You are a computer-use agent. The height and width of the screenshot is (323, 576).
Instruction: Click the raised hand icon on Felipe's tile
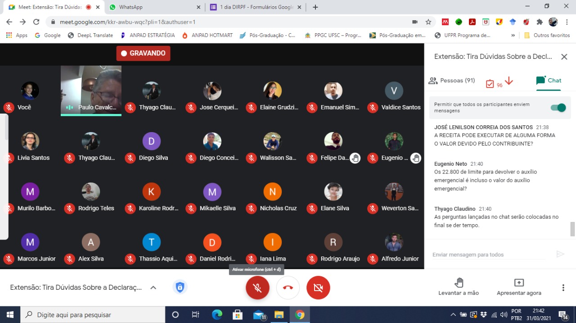355,158
